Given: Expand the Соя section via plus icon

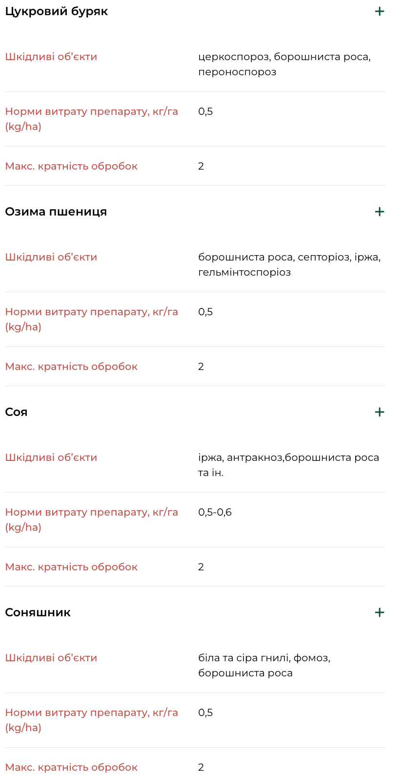Looking at the screenshot, I should (379, 412).
